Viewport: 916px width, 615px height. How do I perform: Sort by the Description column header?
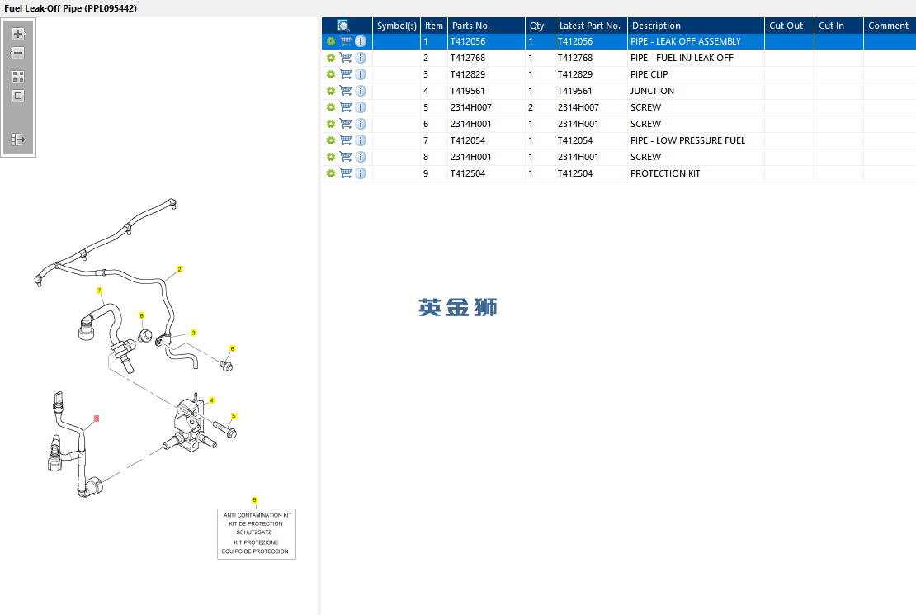pos(696,26)
